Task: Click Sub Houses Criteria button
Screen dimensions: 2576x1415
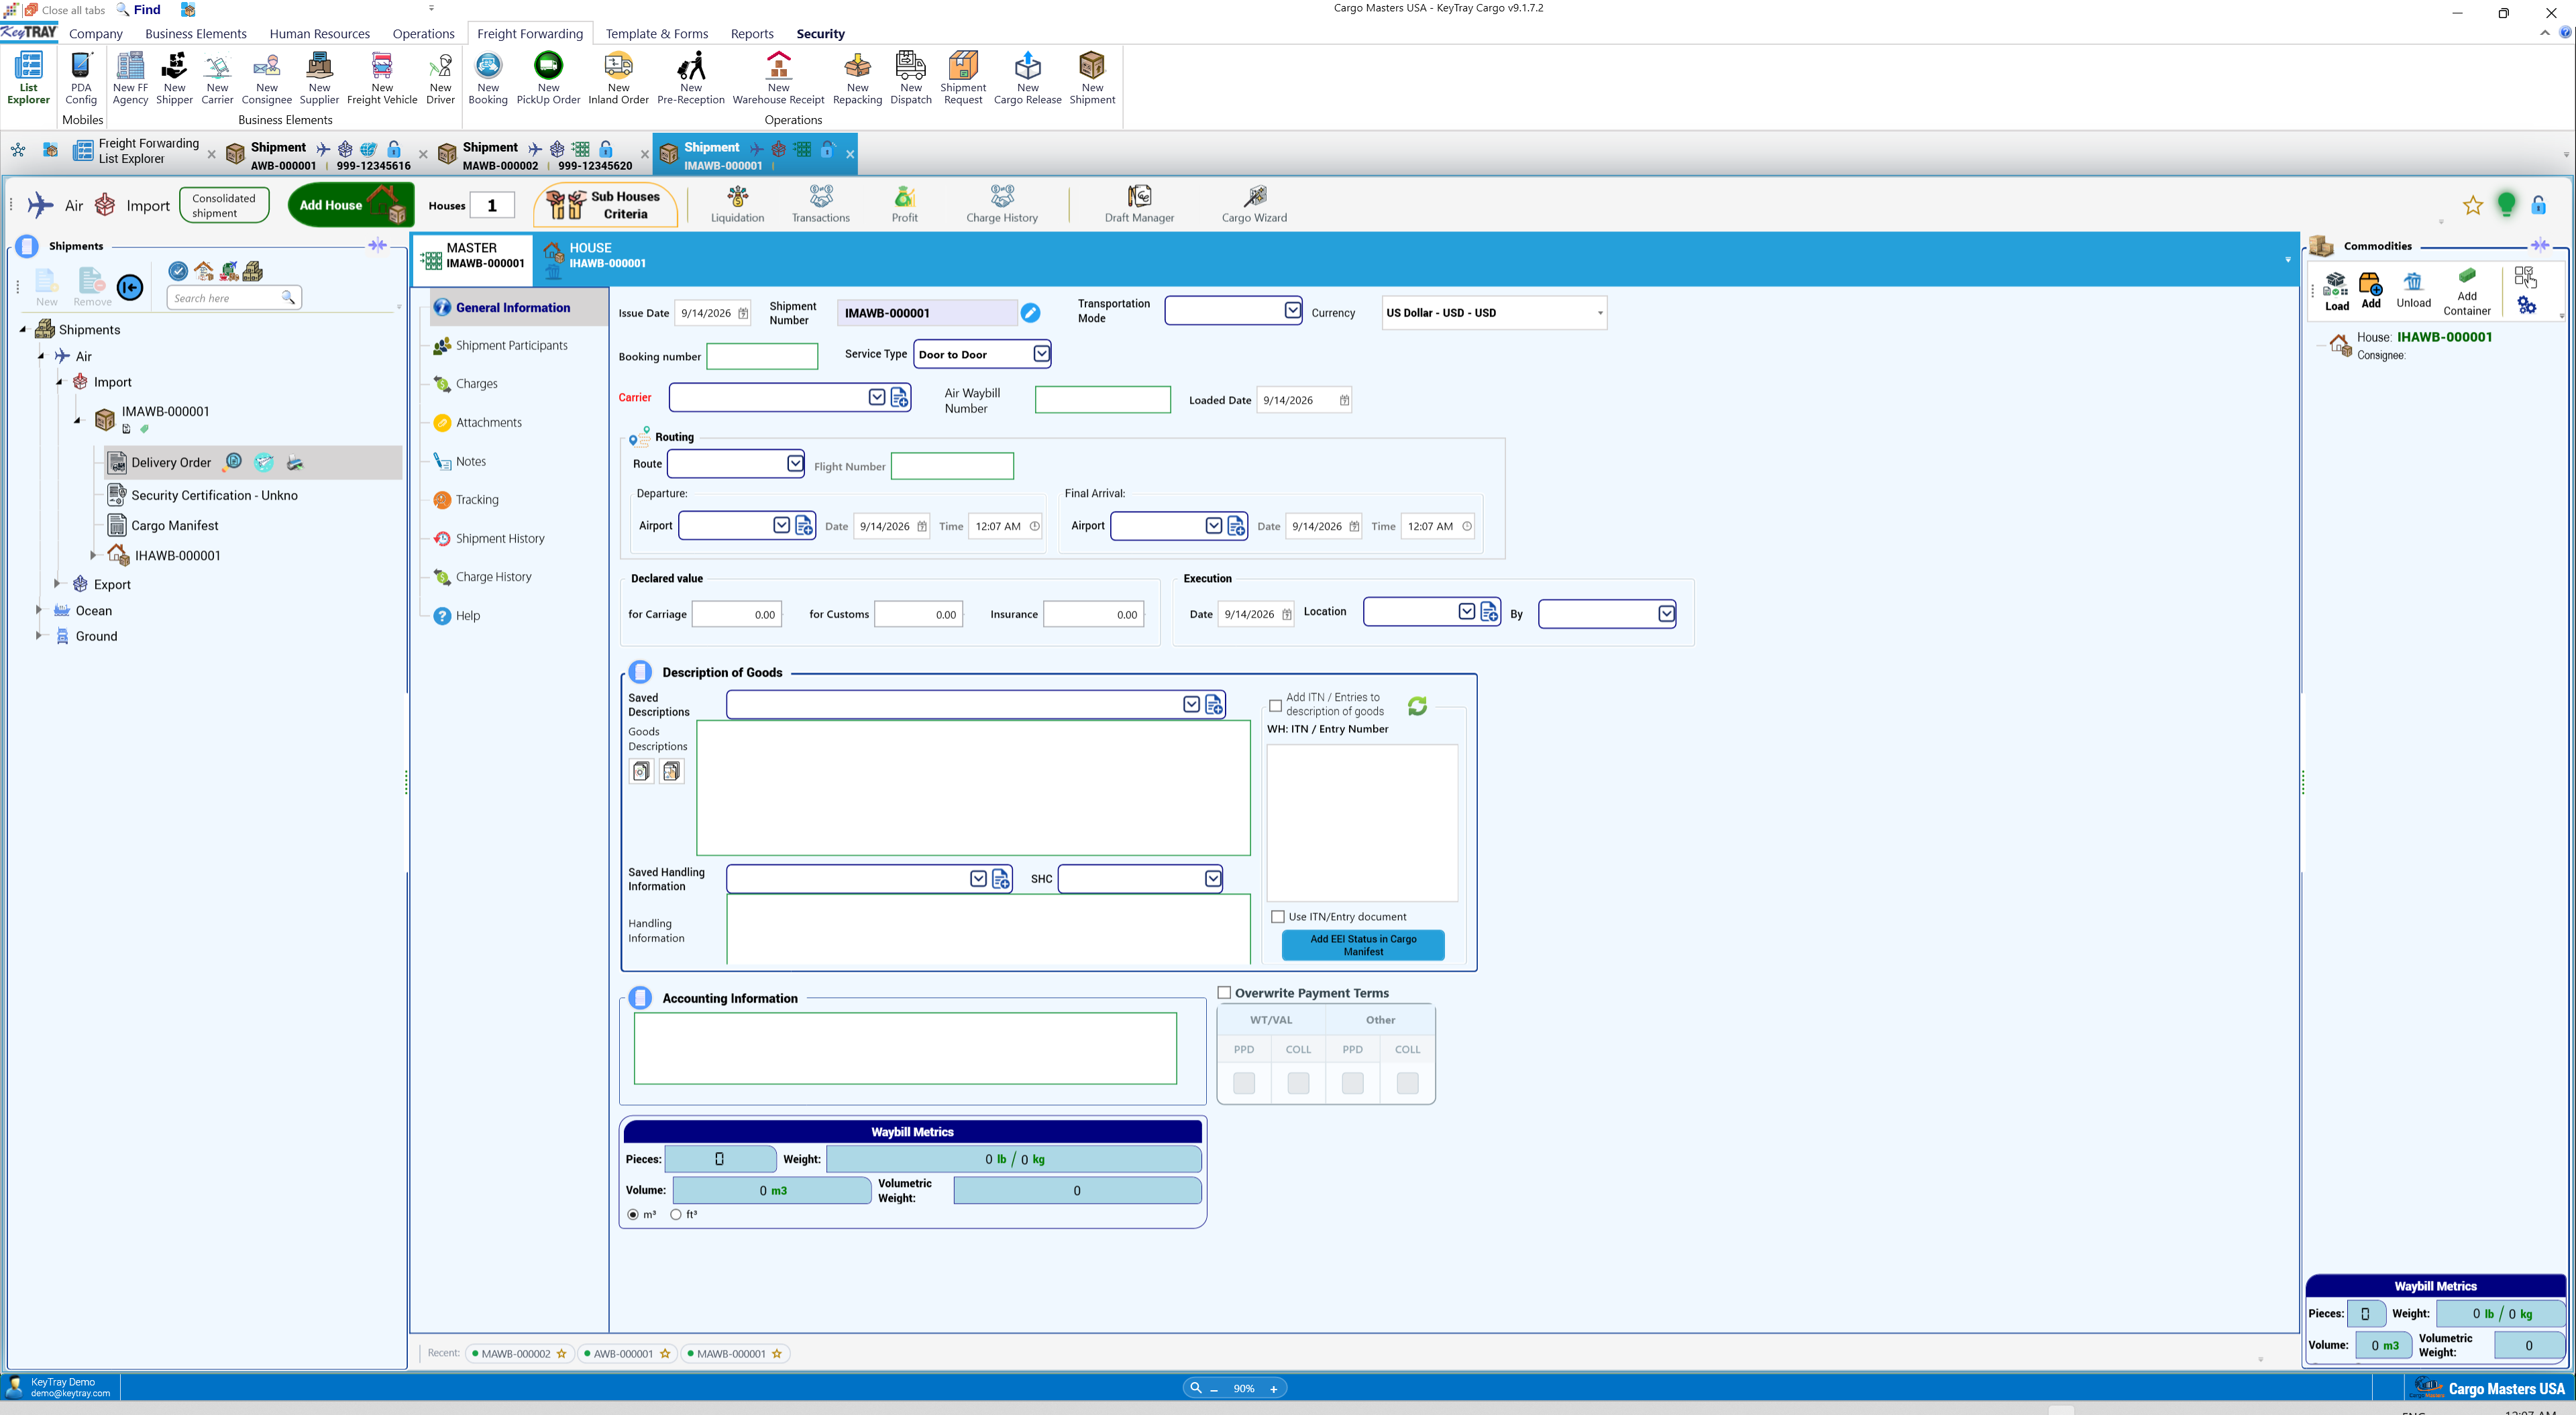Action: pos(605,205)
